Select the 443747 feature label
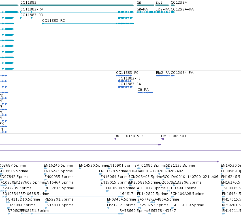Viewport: 241px width, 215px height. pyautogui.click(x=169, y=211)
